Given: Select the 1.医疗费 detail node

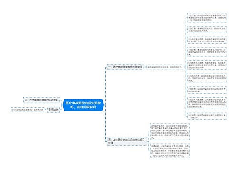Looking at the screenshot, I should tap(207, 18).
